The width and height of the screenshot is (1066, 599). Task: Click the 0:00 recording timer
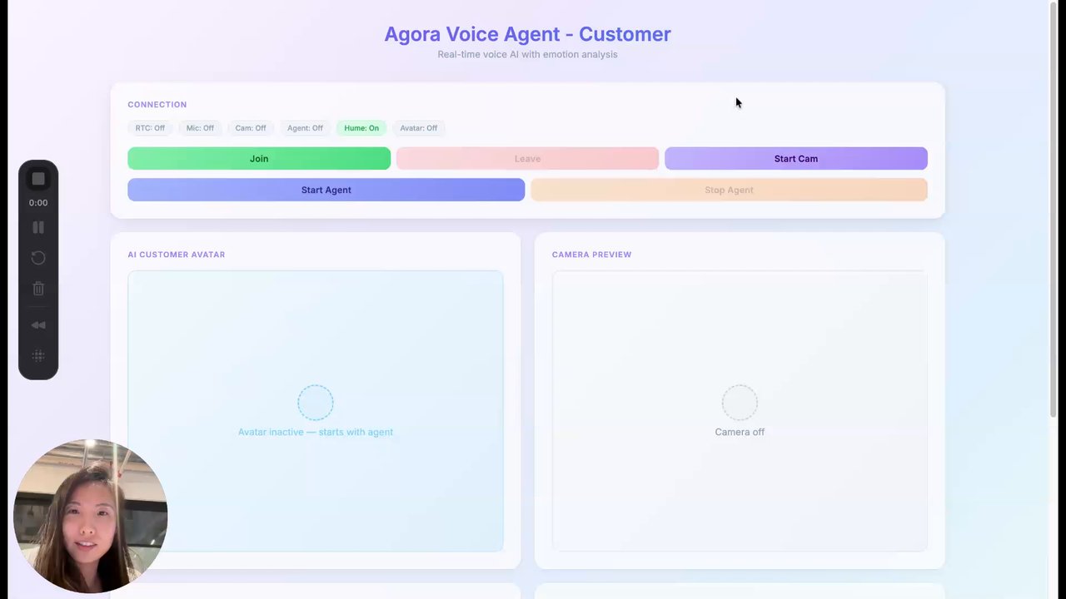tap(38, 203)
